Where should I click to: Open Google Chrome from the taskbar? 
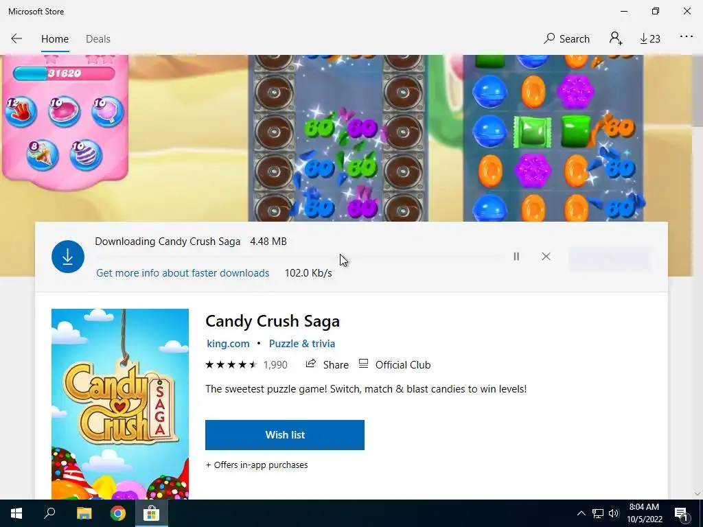pyautogui.click(x=118, y=513)
